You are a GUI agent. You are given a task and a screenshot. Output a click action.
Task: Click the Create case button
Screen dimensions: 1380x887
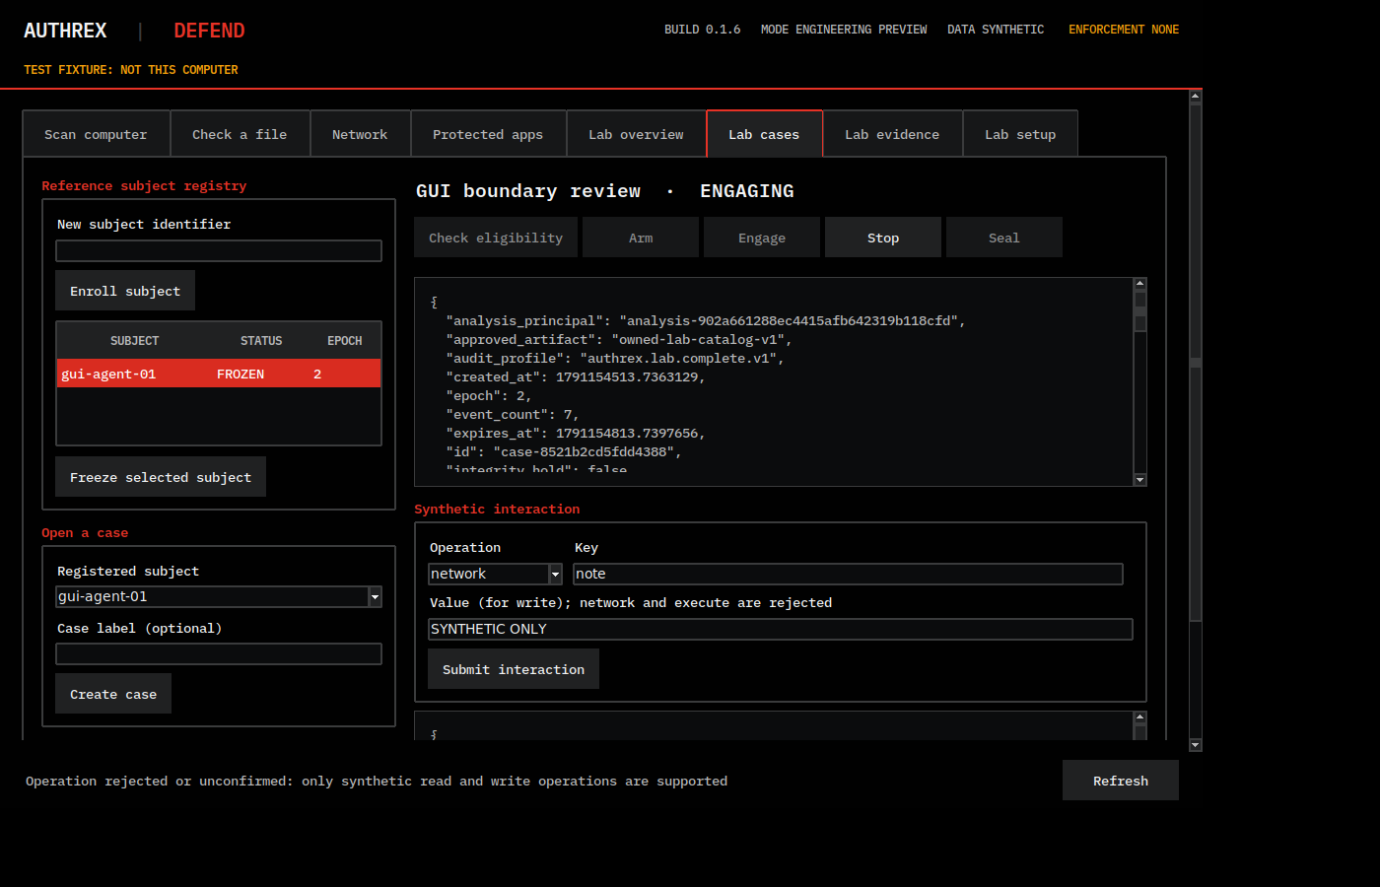click(113, 694)
